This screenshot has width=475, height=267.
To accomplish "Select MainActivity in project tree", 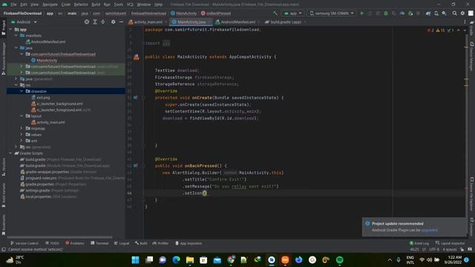I will pos(47,60).
